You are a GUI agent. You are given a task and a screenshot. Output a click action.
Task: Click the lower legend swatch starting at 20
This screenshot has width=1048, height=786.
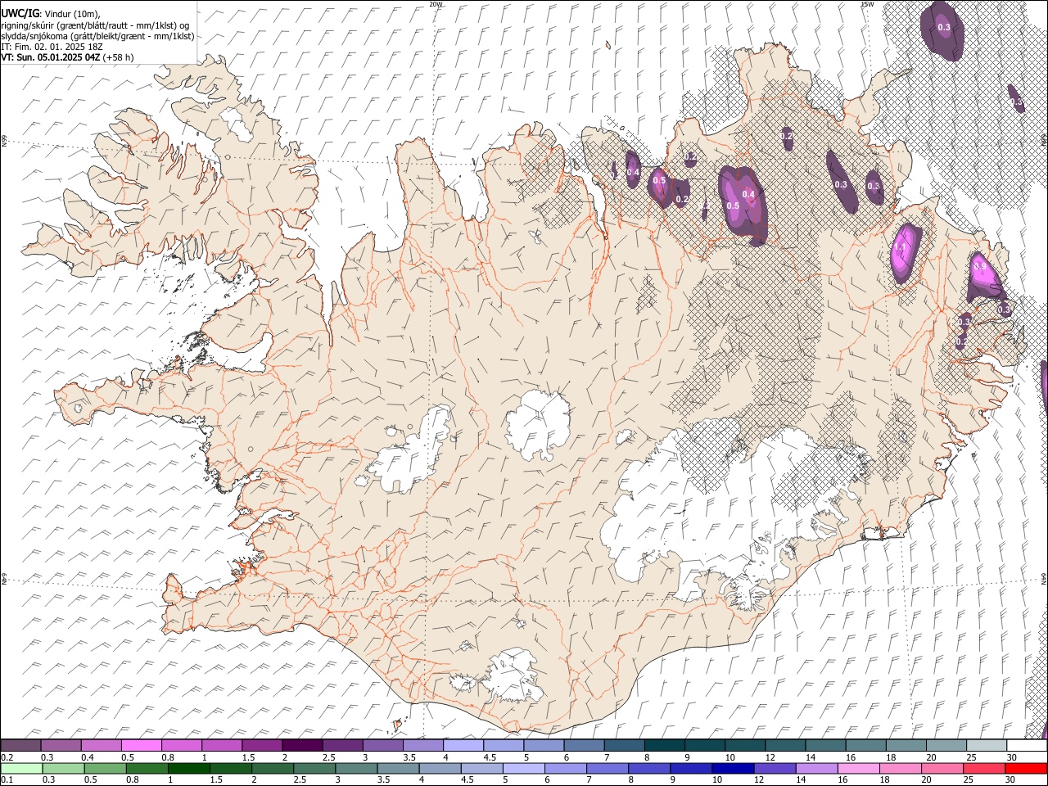pyautogui.click(x=942, y=768)
